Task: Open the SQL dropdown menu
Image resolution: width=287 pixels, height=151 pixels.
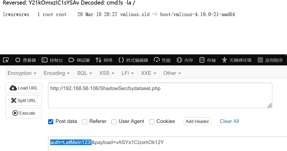Action: pyautogui.click(x=84, y=73)
